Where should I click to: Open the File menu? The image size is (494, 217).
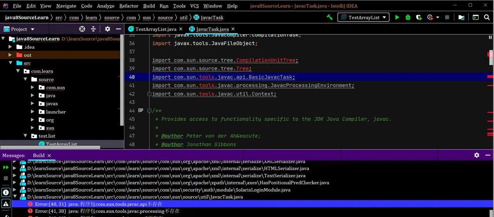click(17, 6)
